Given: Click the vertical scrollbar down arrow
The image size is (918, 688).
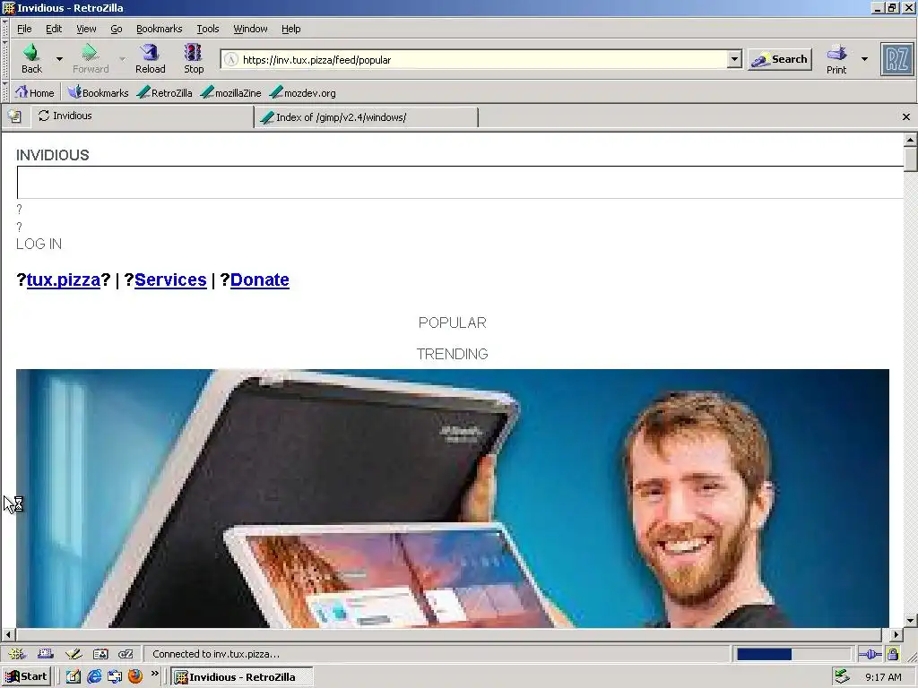Looking at the screenshot, I should pos(910,621).
